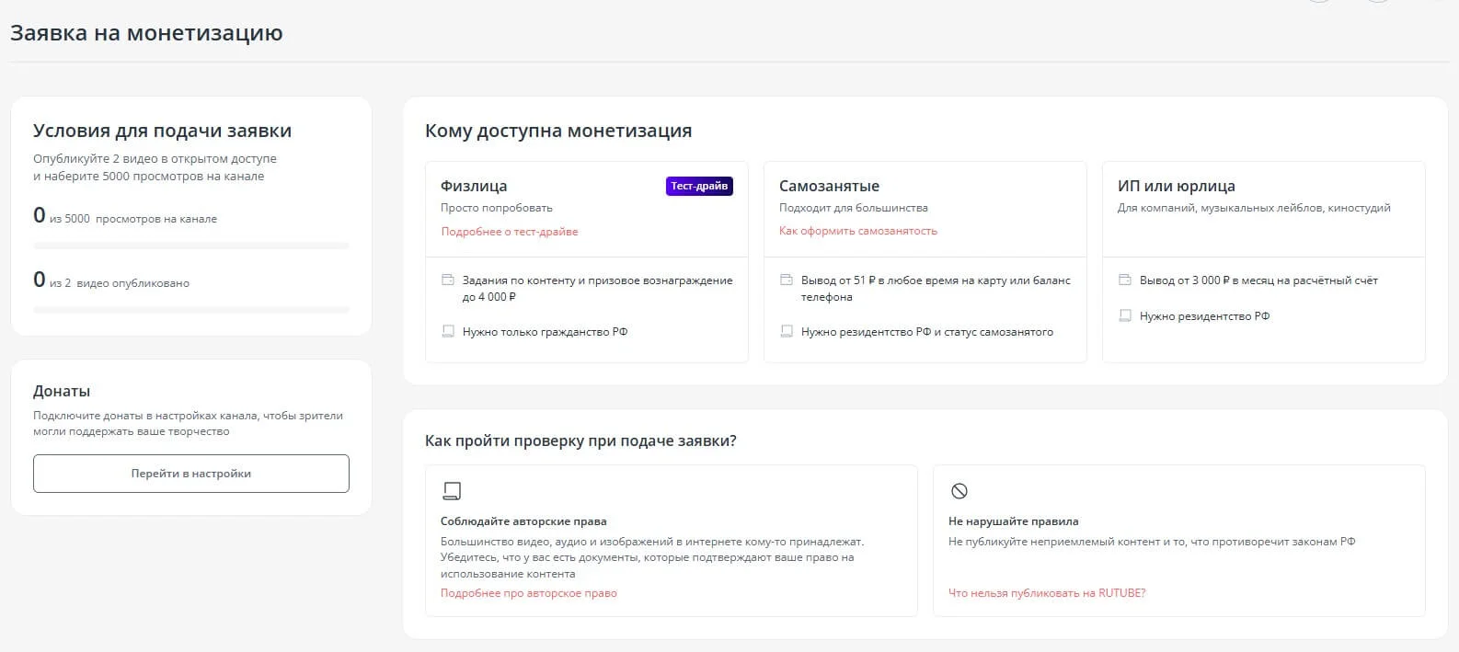Click the channel views progress bar

pyautogui.click(x=191, y=246)
